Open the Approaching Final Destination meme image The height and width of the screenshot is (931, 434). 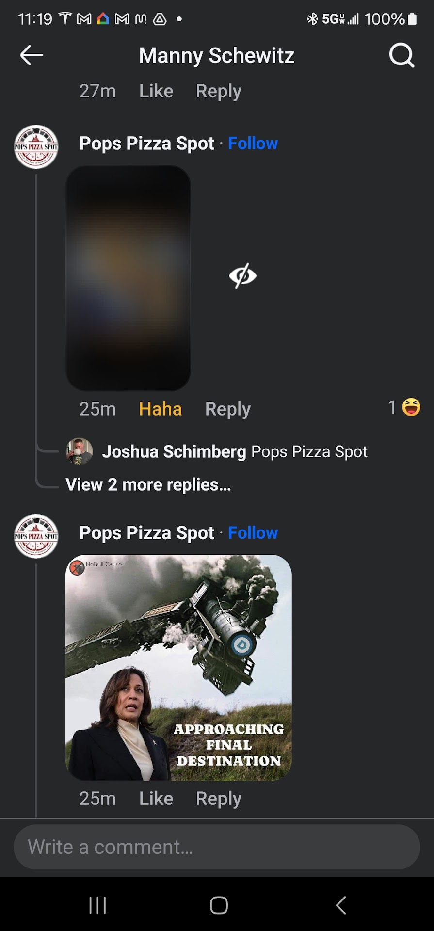tap(178, 668)
